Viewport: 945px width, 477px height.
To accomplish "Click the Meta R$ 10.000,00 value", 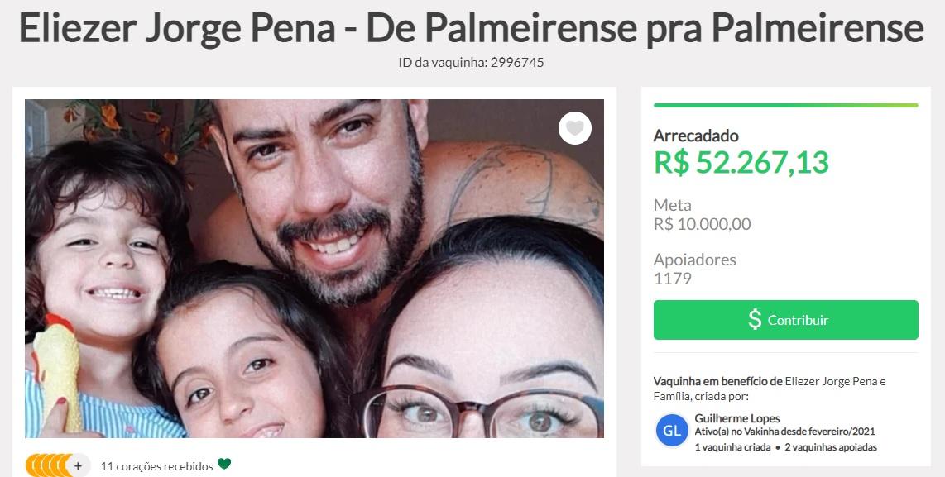I will (x=703, y=224).
